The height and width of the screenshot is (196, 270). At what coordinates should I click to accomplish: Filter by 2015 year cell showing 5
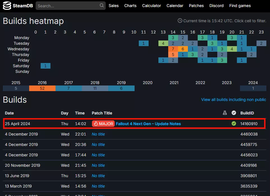[x=16, y=88]
